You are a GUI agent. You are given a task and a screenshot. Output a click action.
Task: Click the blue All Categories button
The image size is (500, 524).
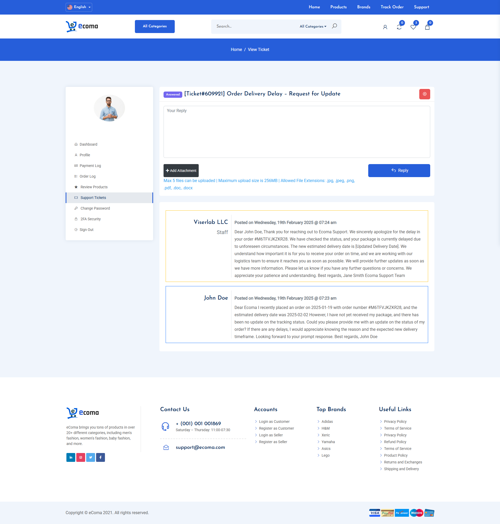tap(155, 26)
